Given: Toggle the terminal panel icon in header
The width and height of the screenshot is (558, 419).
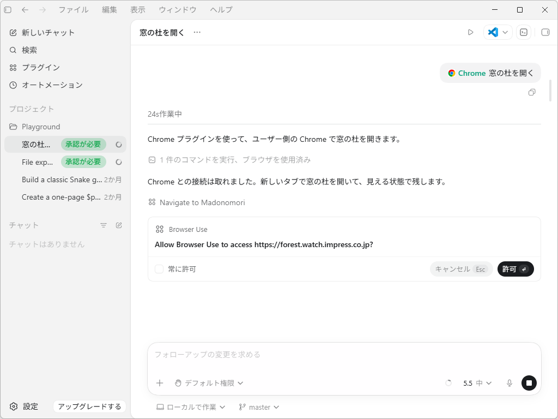Looking at the screenshot, I should coord(524,32).
